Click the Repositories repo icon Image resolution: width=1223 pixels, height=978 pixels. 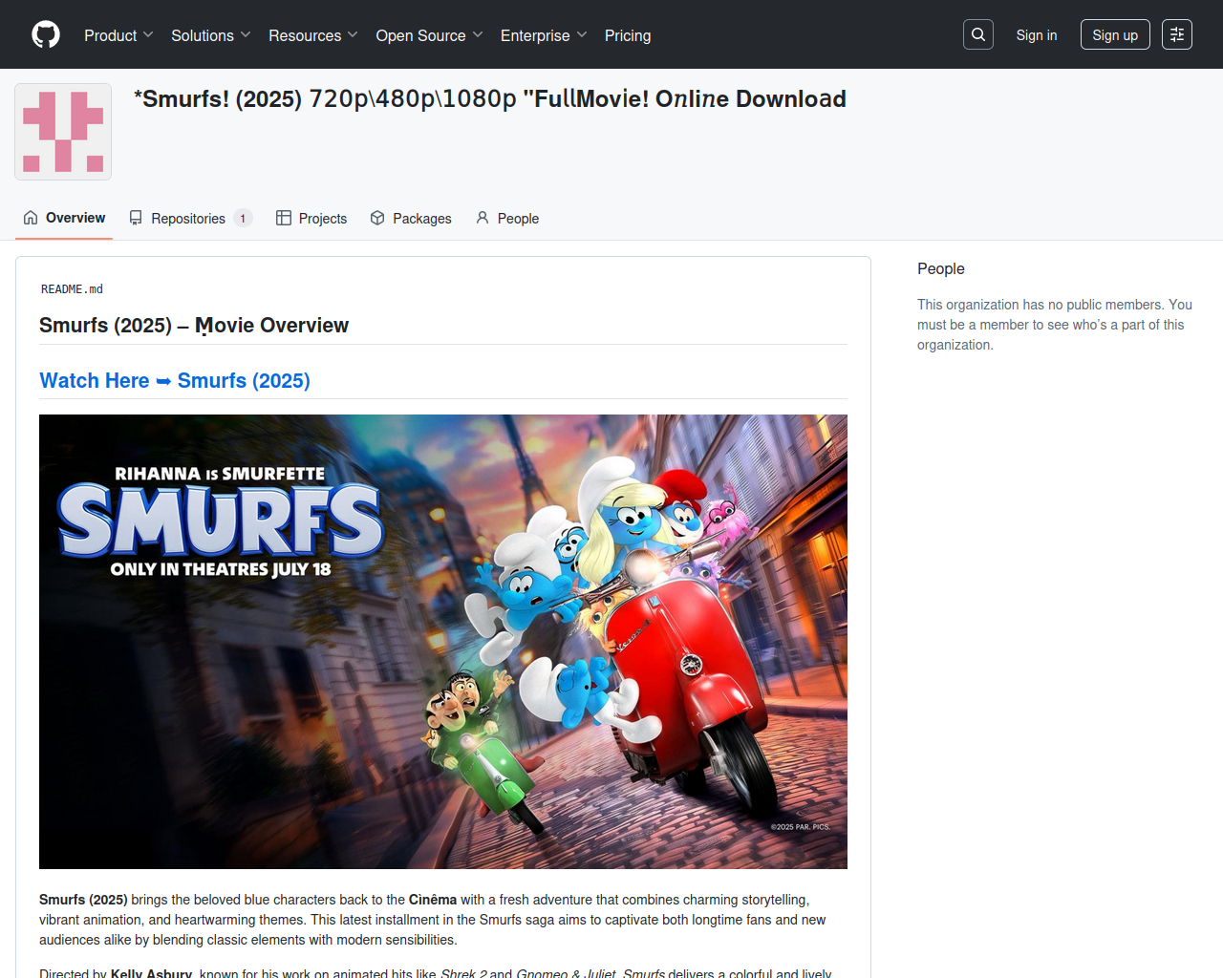coord(136,218)
